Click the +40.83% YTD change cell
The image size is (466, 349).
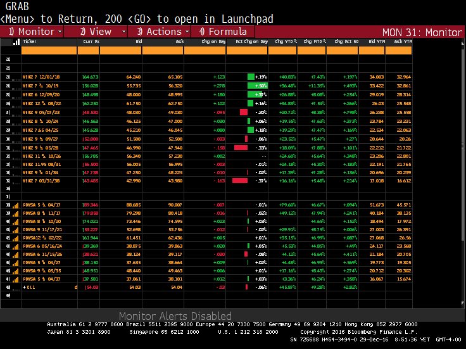pos(287,77)
